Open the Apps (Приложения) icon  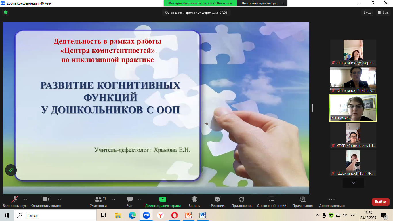tap(242, 199)
